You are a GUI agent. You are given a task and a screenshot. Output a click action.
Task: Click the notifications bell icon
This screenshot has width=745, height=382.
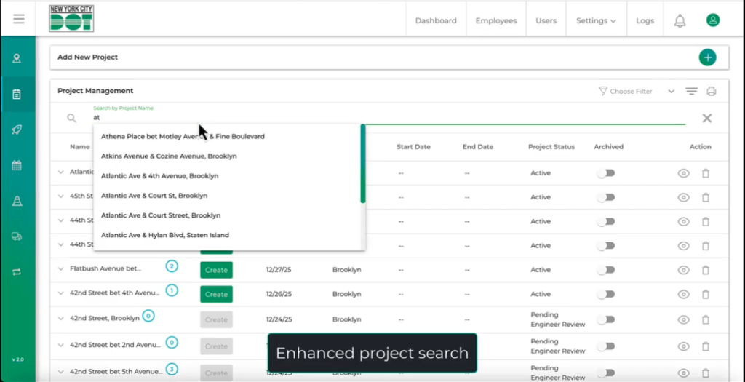click(x=680, y=20)
